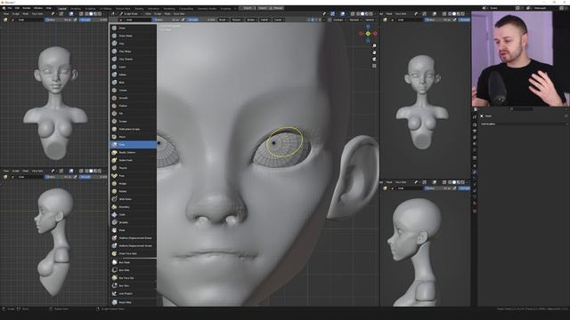
Task: Click the Z axis on the navigation gizmo
Action: pyautogui.click(x=368, y=27)
